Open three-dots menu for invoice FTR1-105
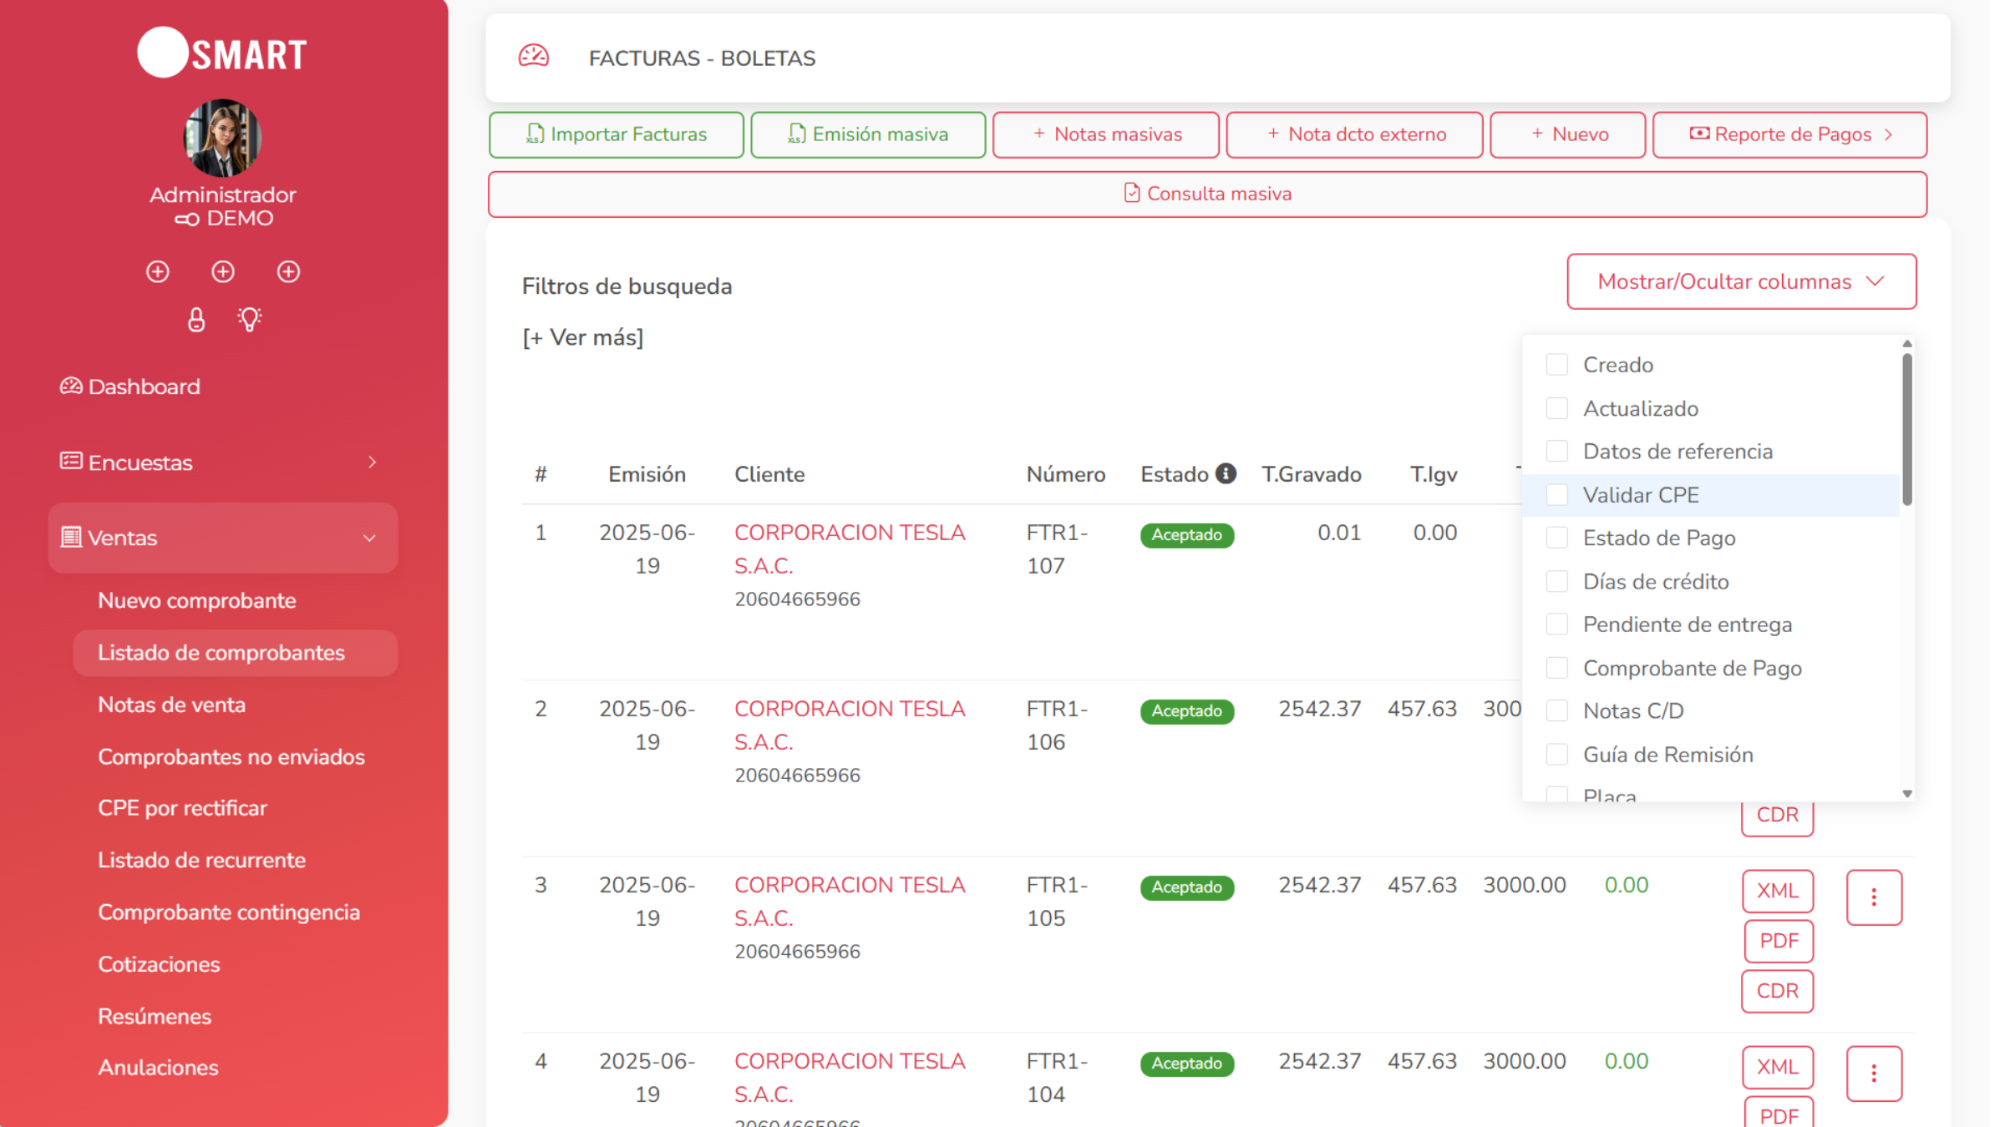Image resolution: width=2005 pixels, height=1127 pixels. point(1873,897)
